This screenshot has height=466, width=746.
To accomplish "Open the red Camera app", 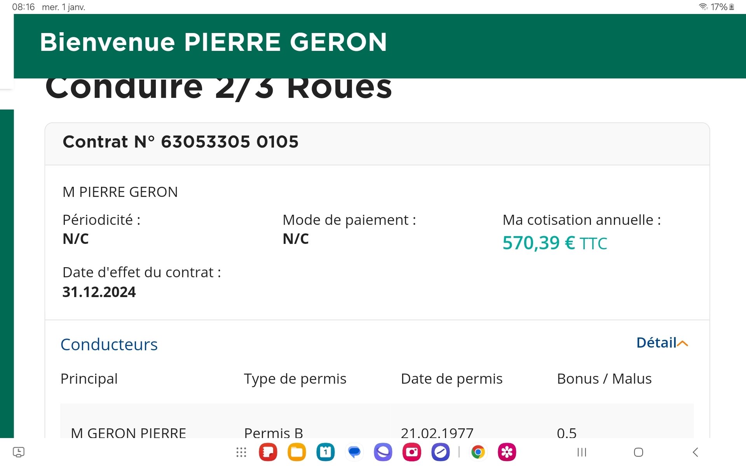I will coord(412,452).
